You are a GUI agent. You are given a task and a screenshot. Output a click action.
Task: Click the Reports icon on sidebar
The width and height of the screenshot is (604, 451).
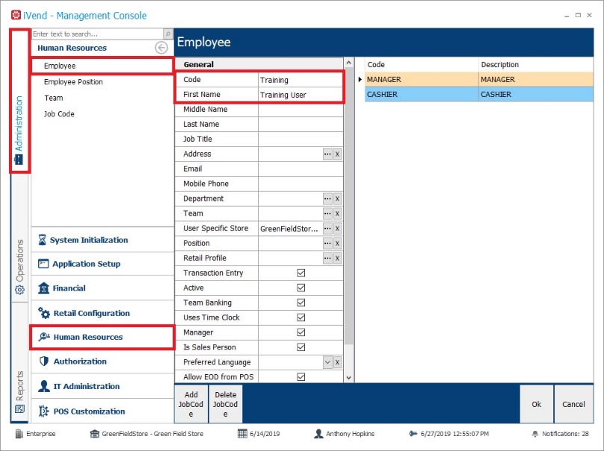tap(19, 408)
